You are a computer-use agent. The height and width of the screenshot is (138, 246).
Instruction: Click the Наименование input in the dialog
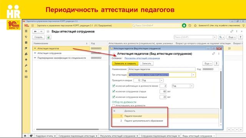[161, 69]
